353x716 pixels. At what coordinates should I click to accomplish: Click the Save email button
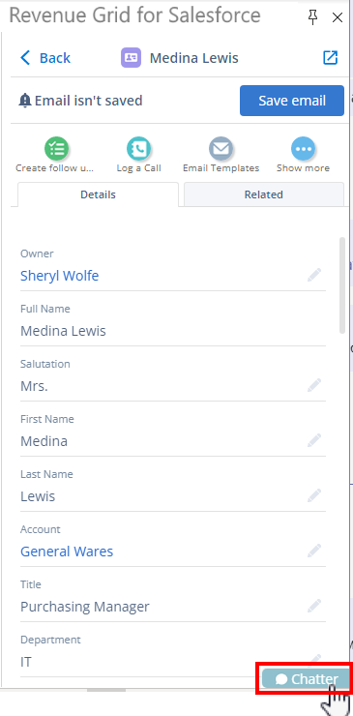[x=292, y=101]
